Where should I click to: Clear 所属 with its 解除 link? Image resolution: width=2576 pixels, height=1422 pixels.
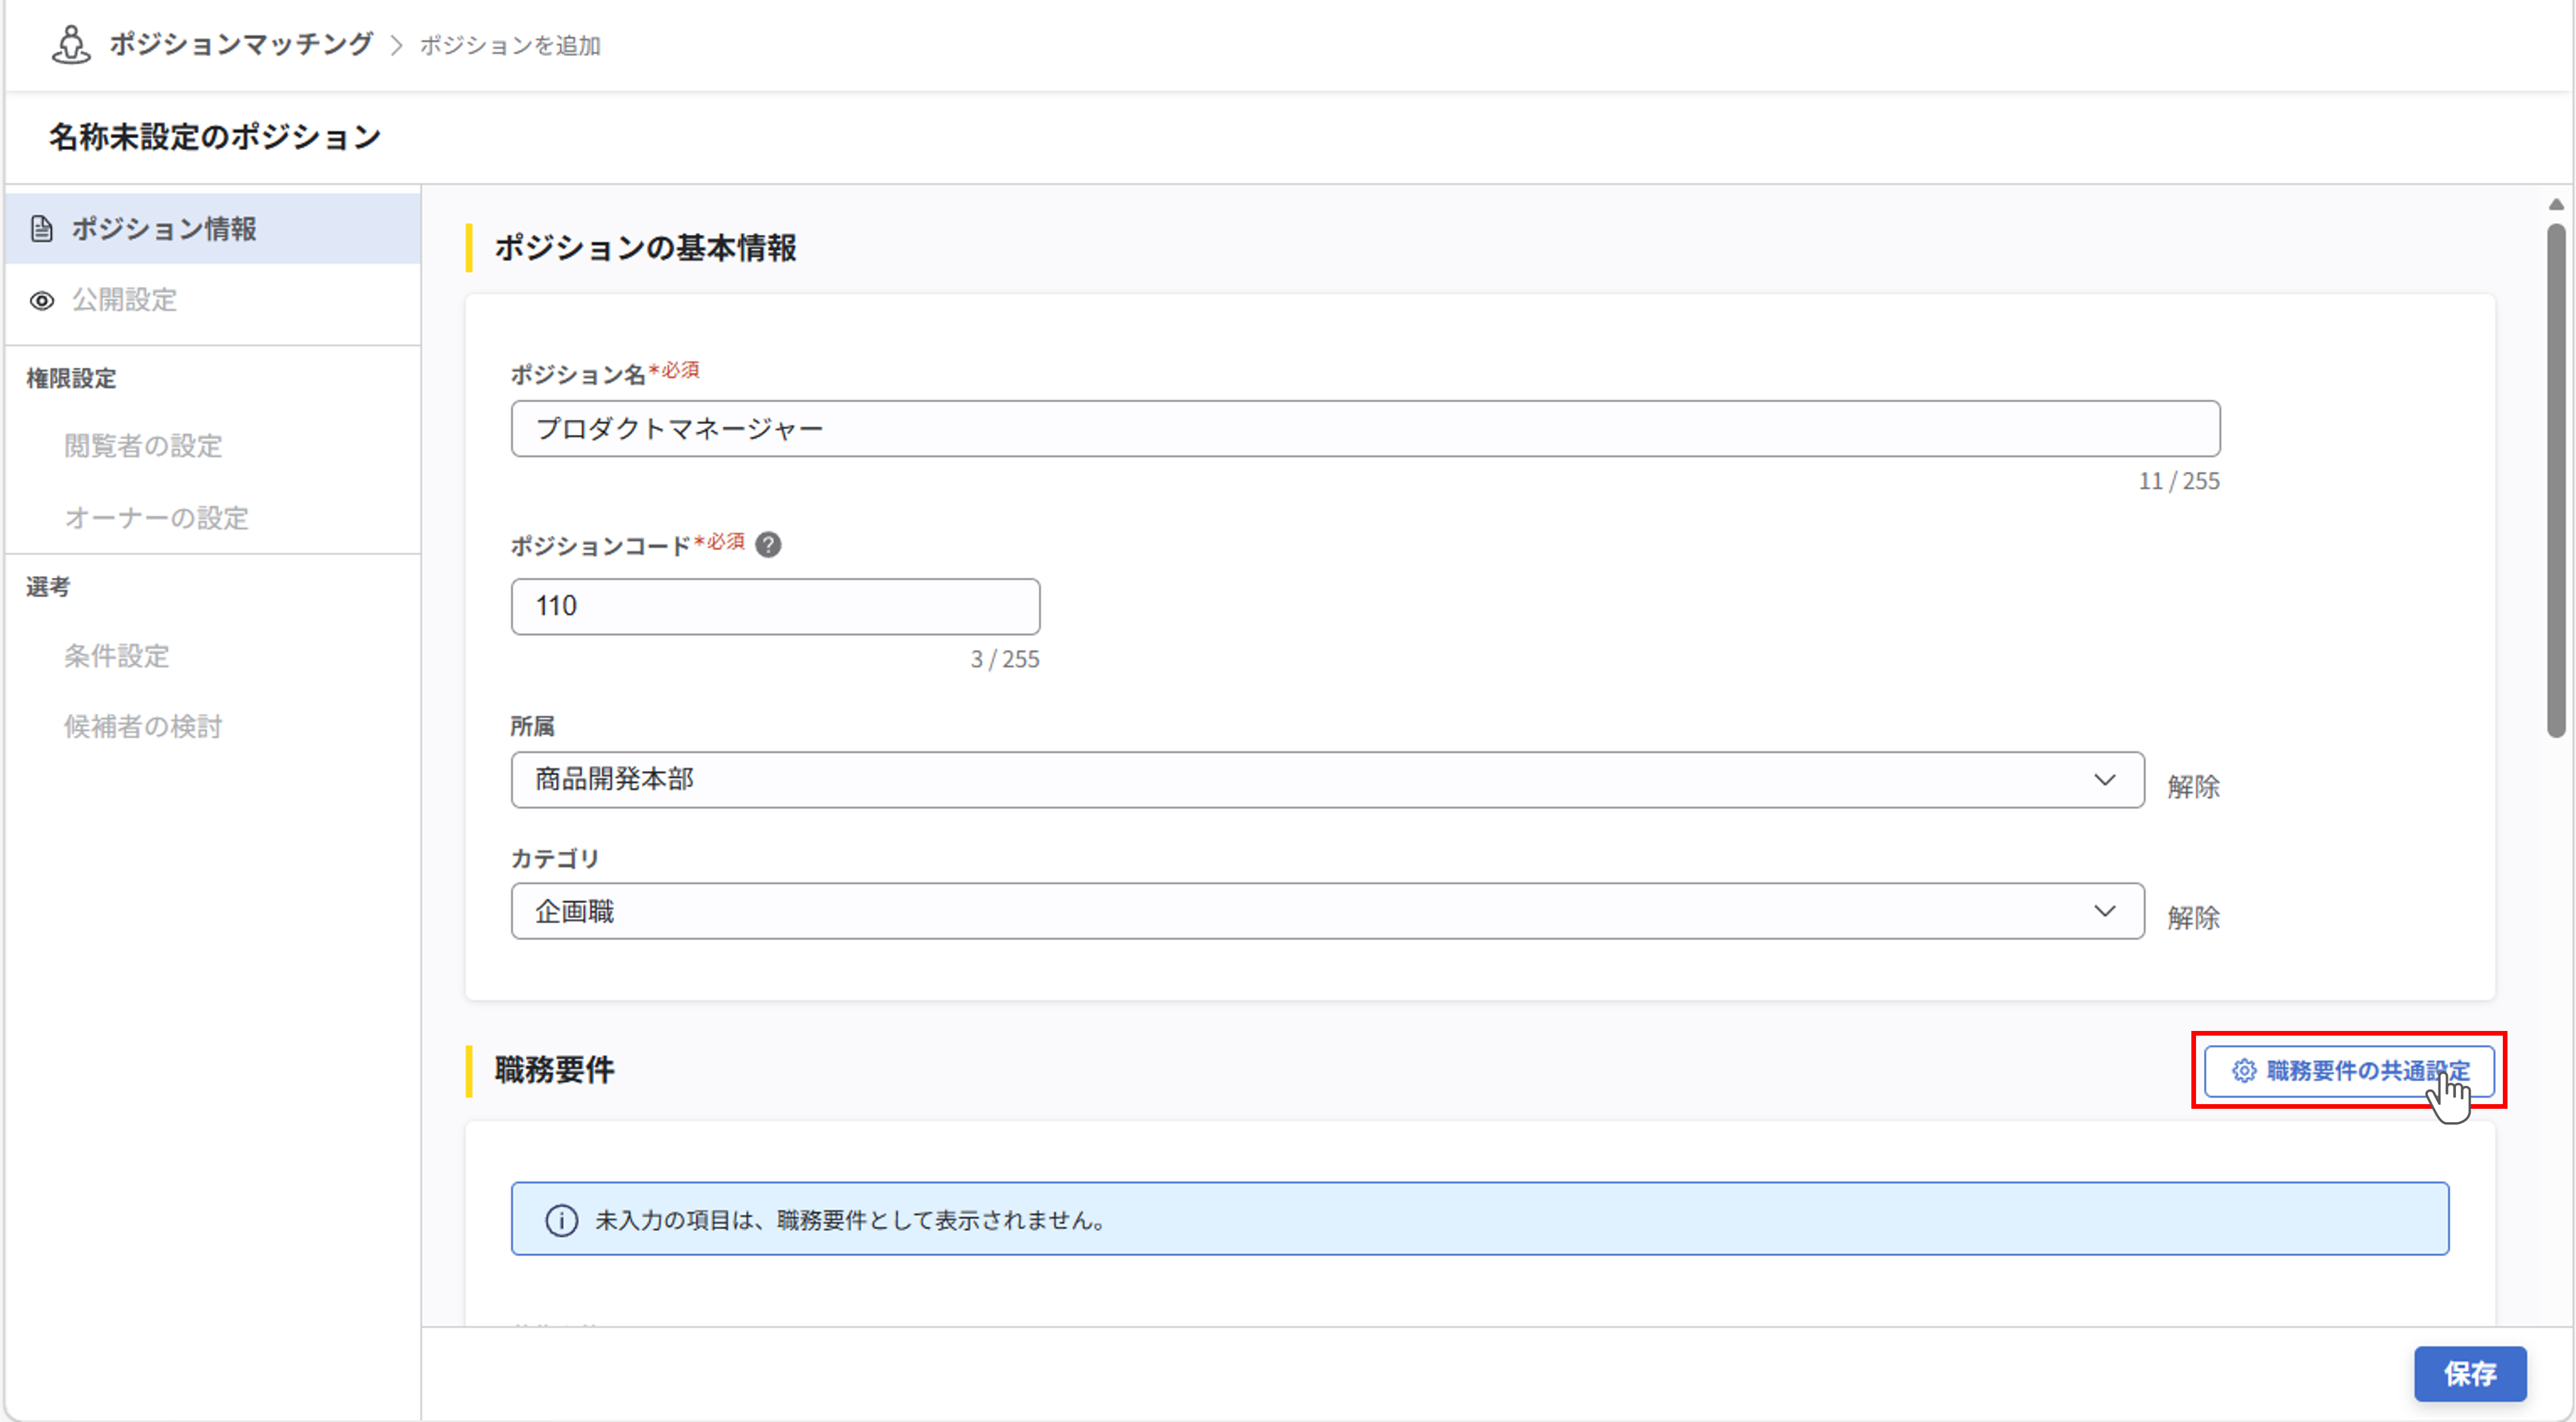click(x=2193, y=787)
